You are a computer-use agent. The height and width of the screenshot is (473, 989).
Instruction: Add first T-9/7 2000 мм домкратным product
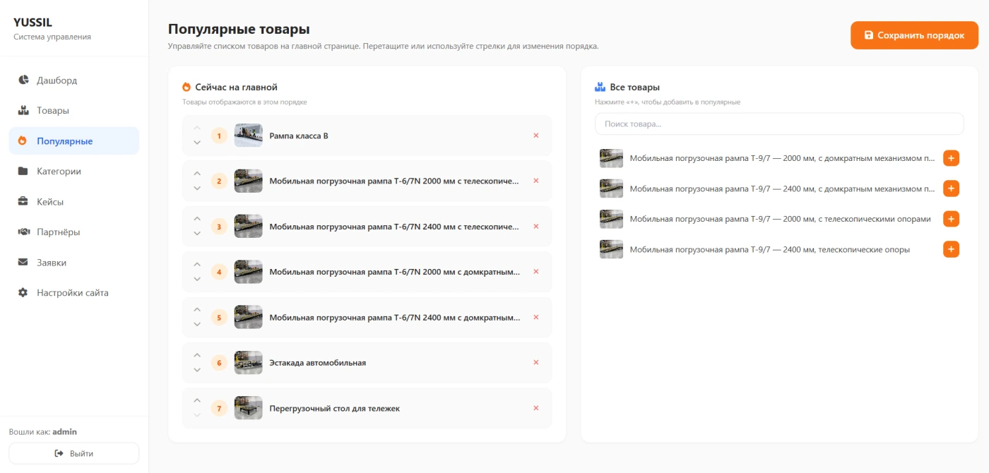pyautogui.click(x=951, y=158)
